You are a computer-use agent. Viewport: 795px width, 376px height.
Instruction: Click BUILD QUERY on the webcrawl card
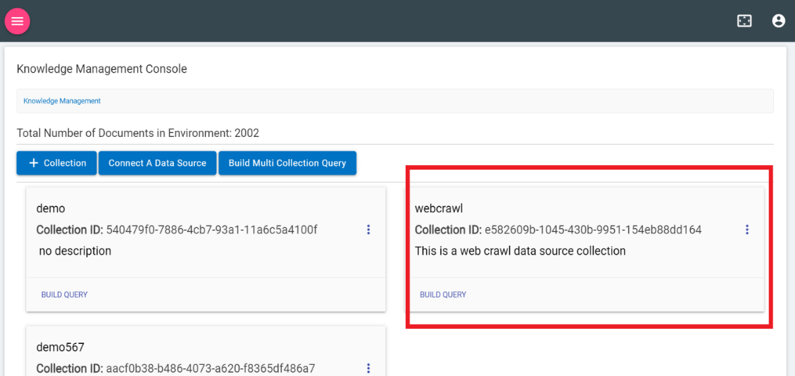pyautogui.click(x=443, y=295)
